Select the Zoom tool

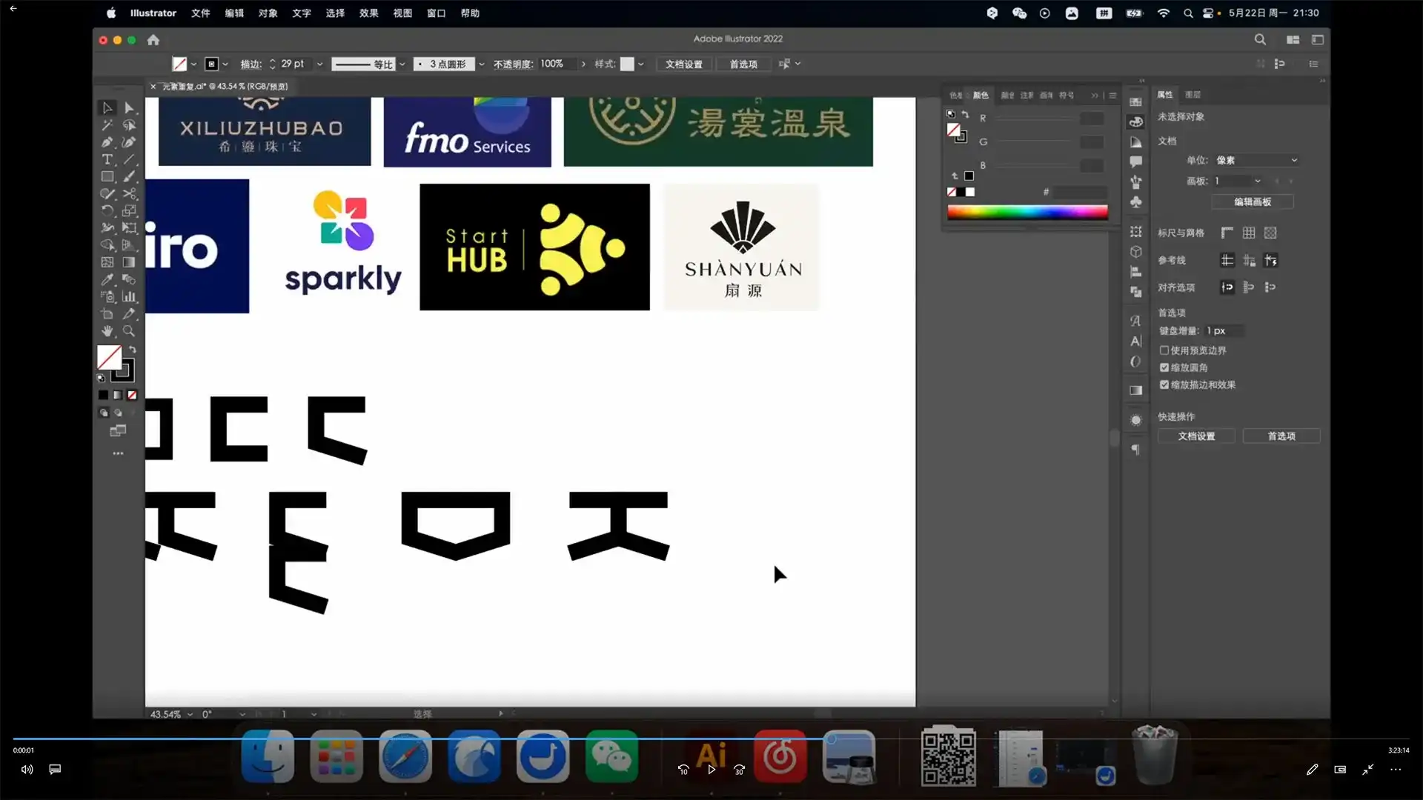click(x=129, y=331)
